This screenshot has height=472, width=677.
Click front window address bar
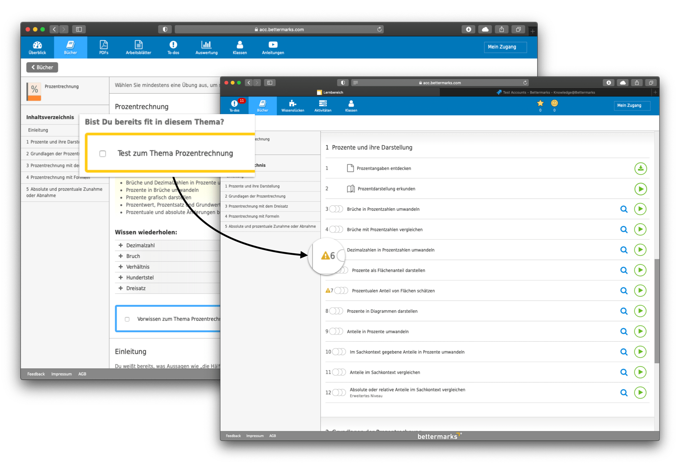tap(440, 83)
